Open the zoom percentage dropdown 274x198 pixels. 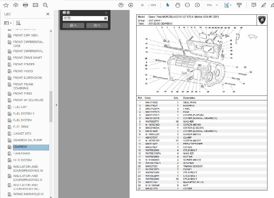[217, 5]
